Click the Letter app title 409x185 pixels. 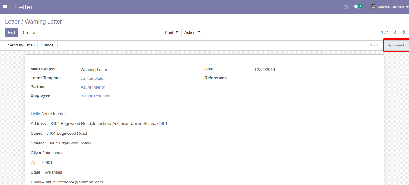pos(24,7)
